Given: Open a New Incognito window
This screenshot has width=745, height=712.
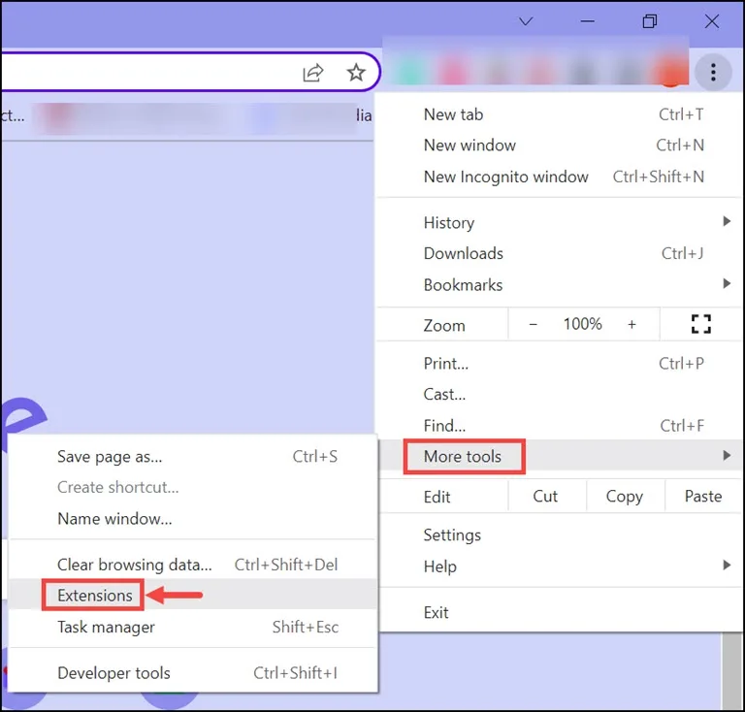Looking at the screenshot, I should (560, 177).
